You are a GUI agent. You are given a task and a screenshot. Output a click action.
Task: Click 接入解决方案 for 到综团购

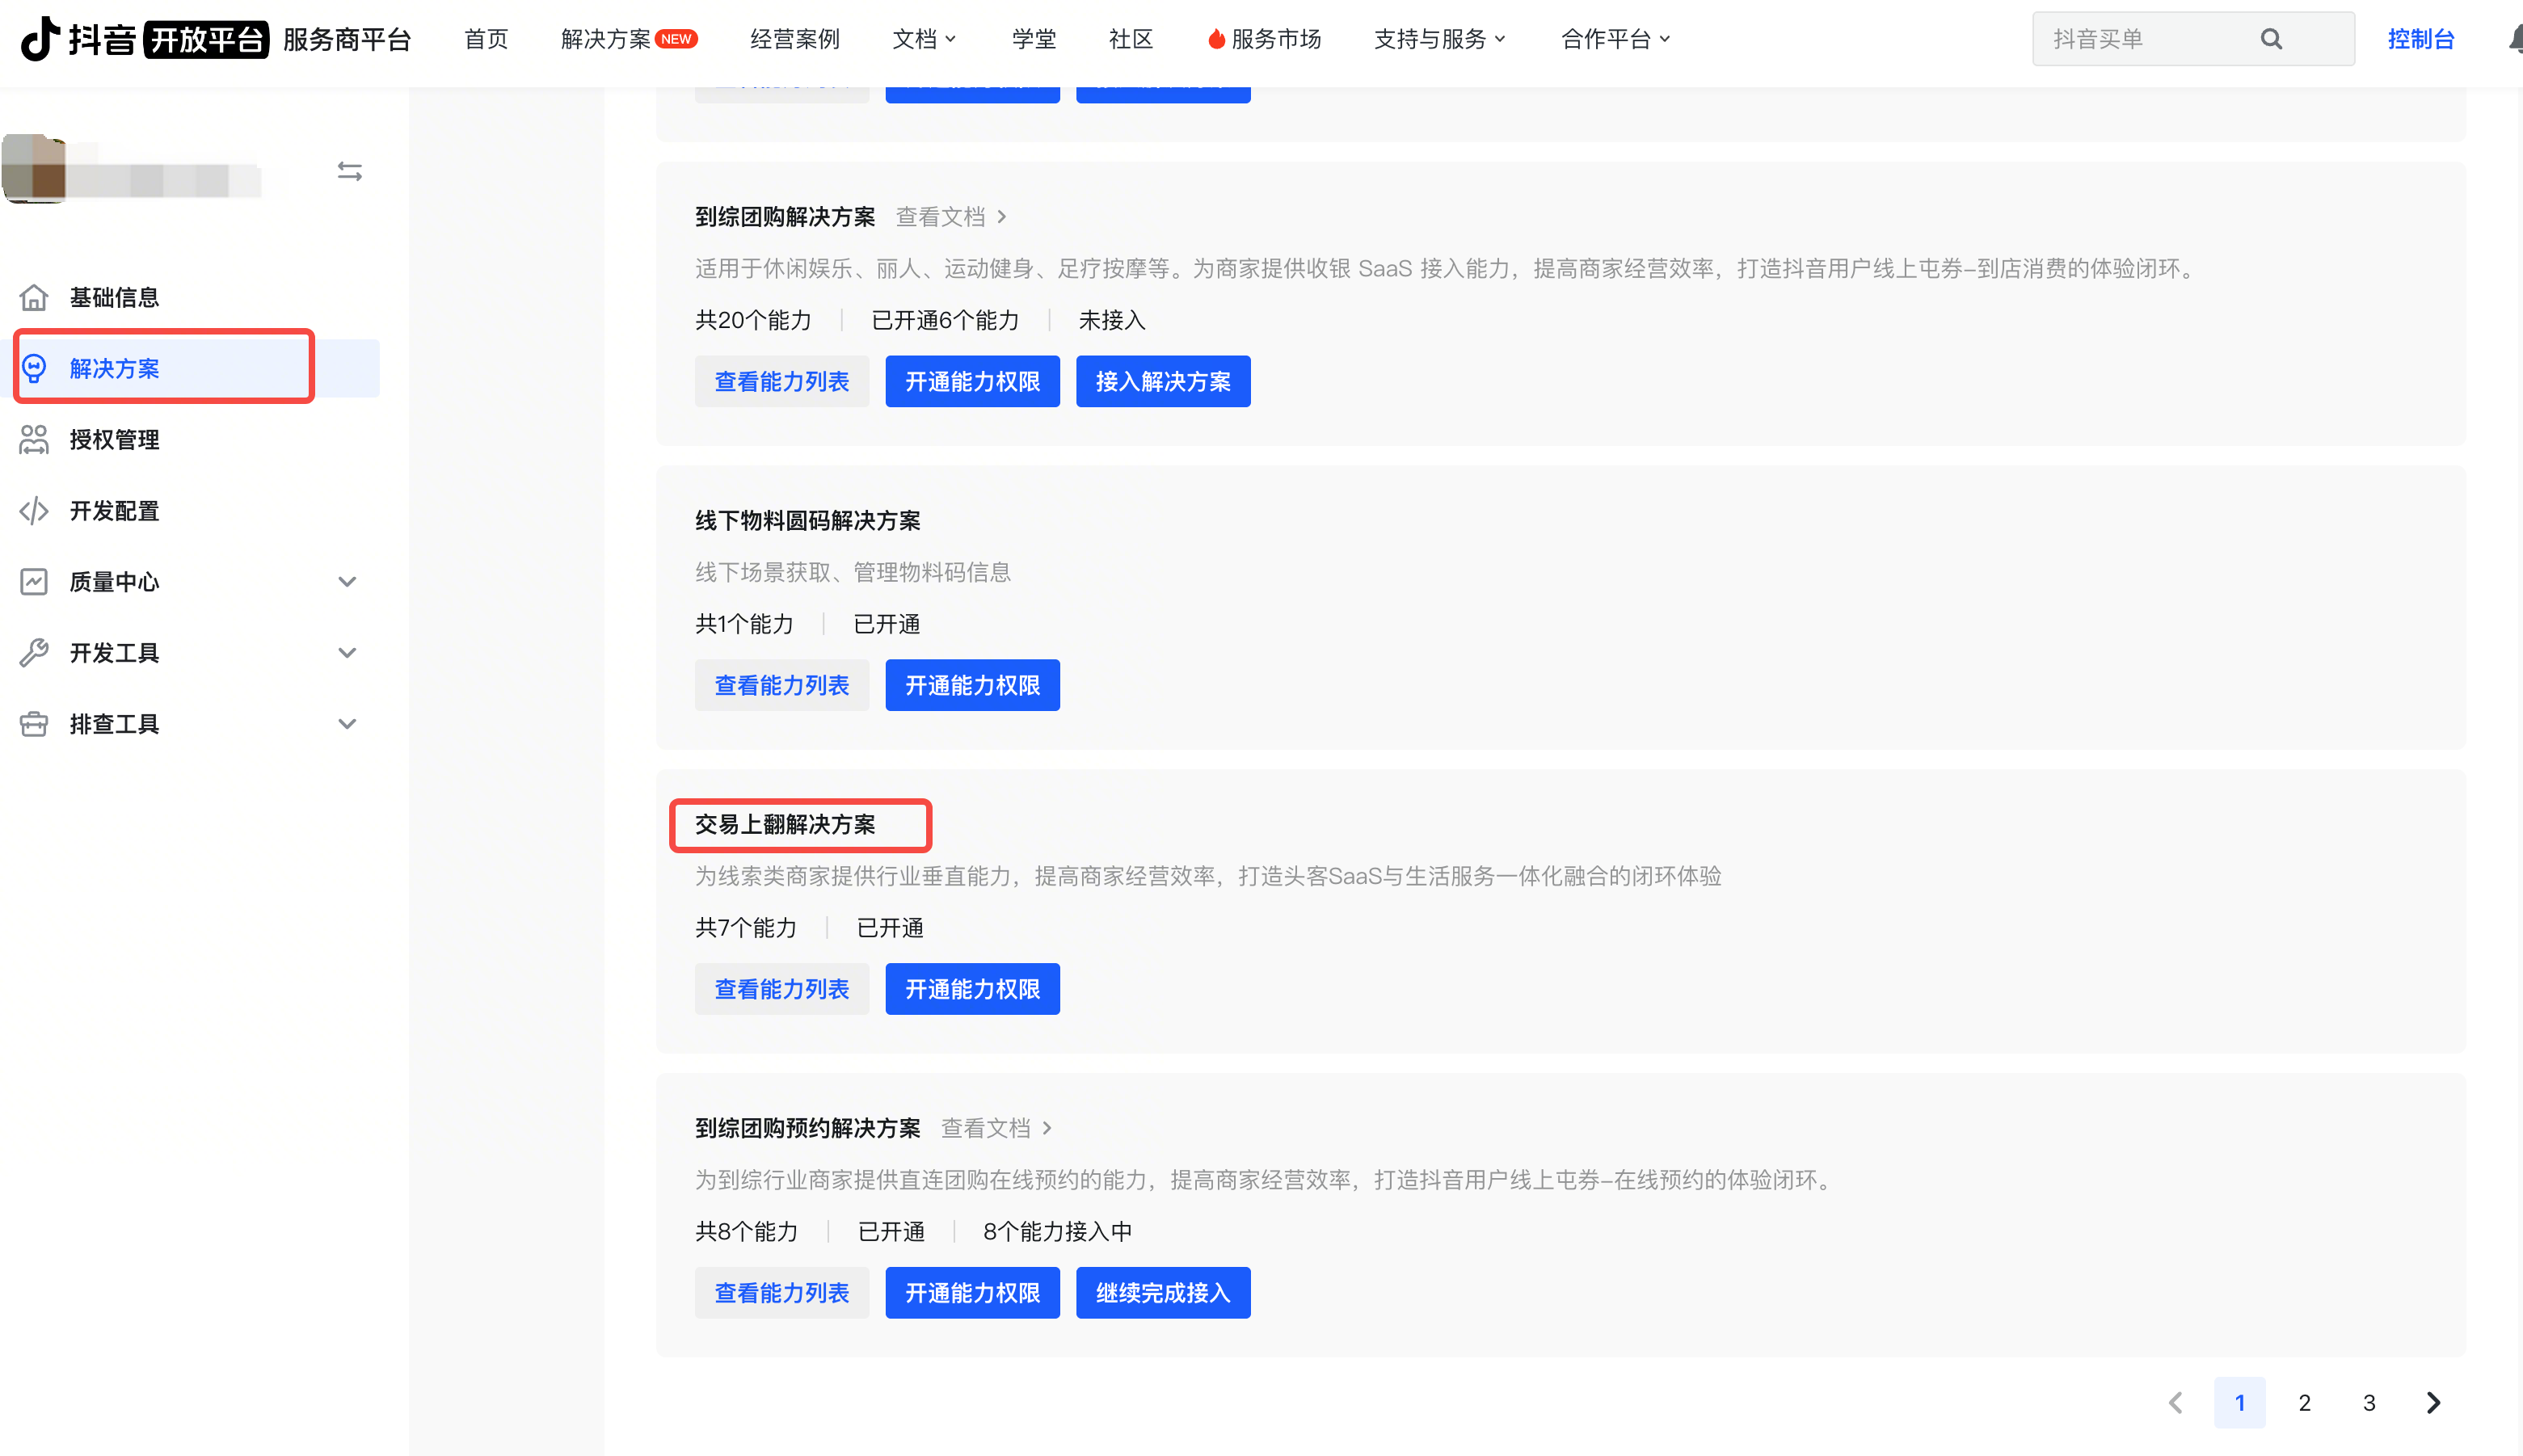click(x=1162, y=381)
